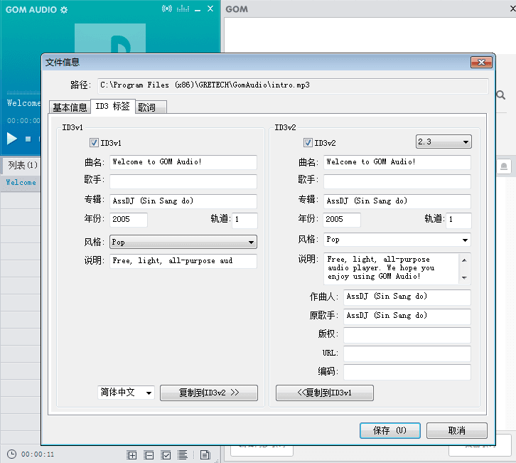Click the ID3v1 说明 field

tap(183, 261)
